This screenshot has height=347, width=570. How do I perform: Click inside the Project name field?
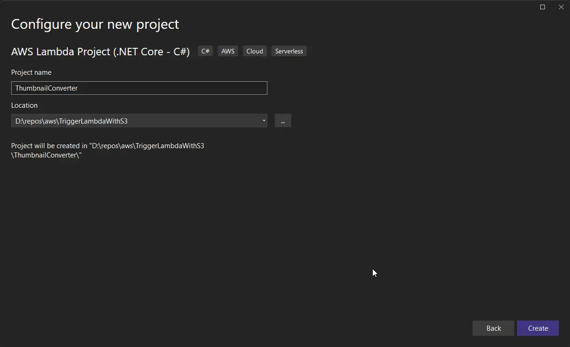139,88
